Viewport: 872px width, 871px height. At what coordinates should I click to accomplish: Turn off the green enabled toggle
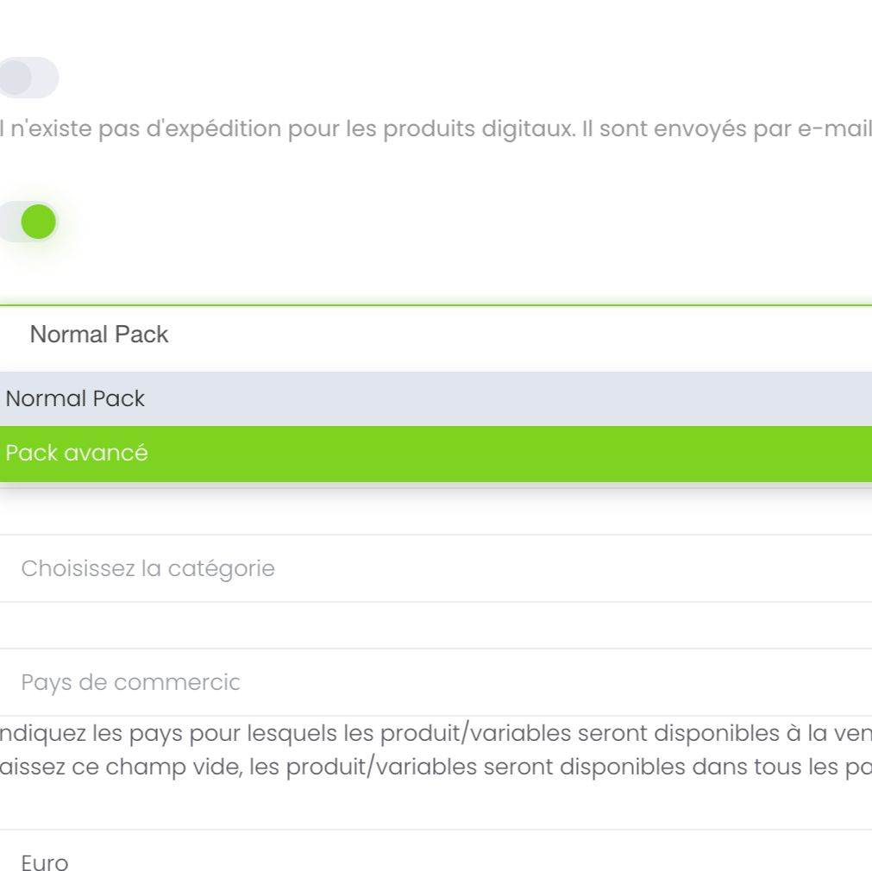(x=29, y=222)
